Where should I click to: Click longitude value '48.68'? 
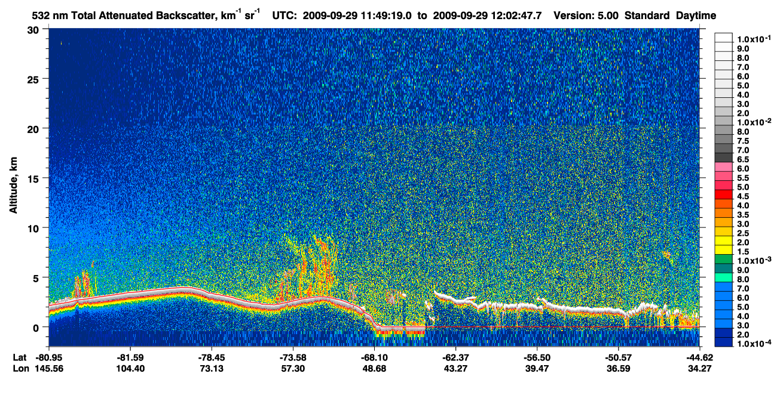pos(374,369)
